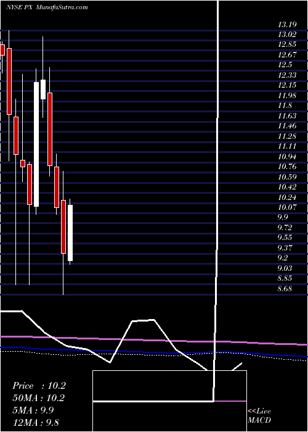Click the <<Live MACD label
The width and height of the screenshot is (308, 432).
259,415
